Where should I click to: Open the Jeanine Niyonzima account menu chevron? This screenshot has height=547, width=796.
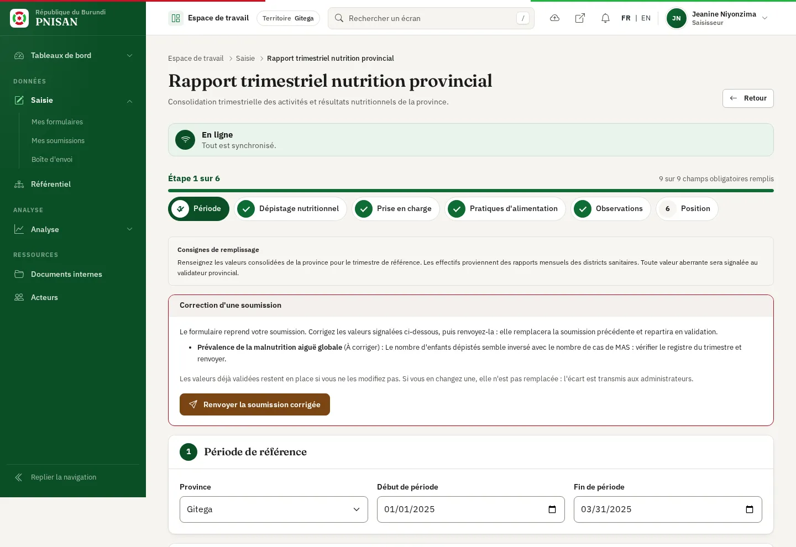tap(765, 18)
